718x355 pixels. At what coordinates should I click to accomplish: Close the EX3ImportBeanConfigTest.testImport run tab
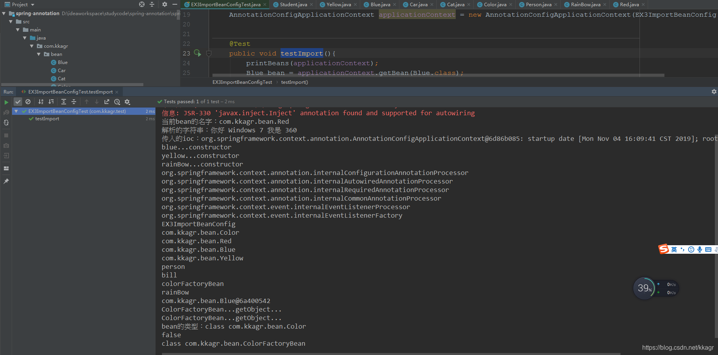[x=117, y=92]
